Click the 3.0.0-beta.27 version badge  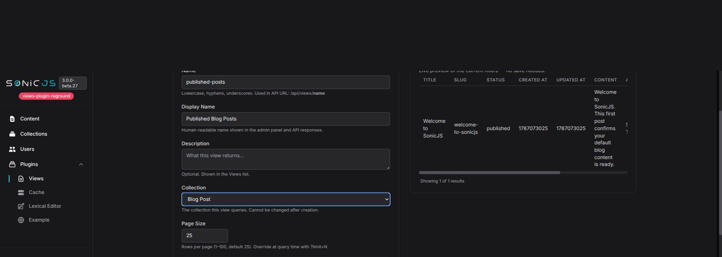click(73, 83)
